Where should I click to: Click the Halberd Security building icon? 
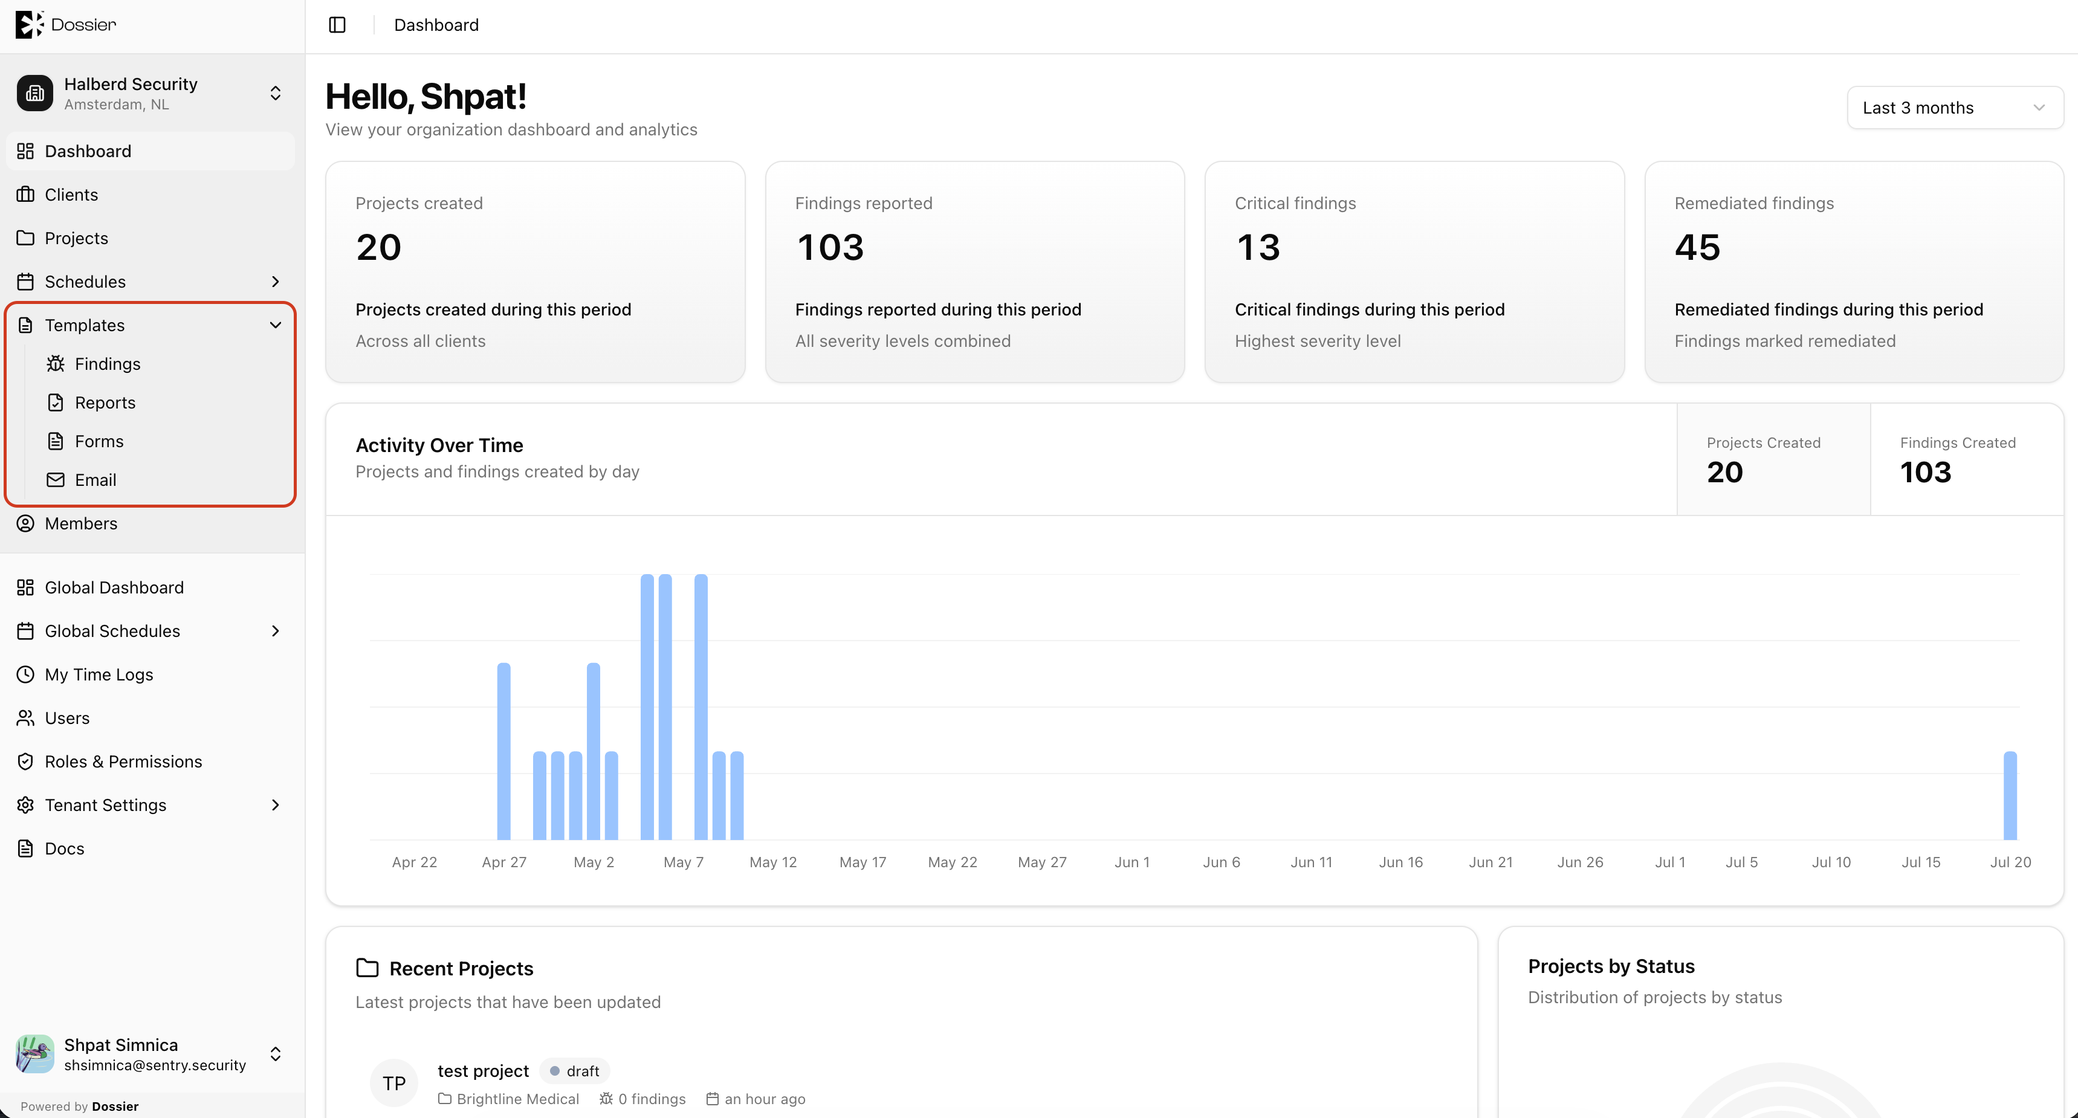tap(34, 94)
